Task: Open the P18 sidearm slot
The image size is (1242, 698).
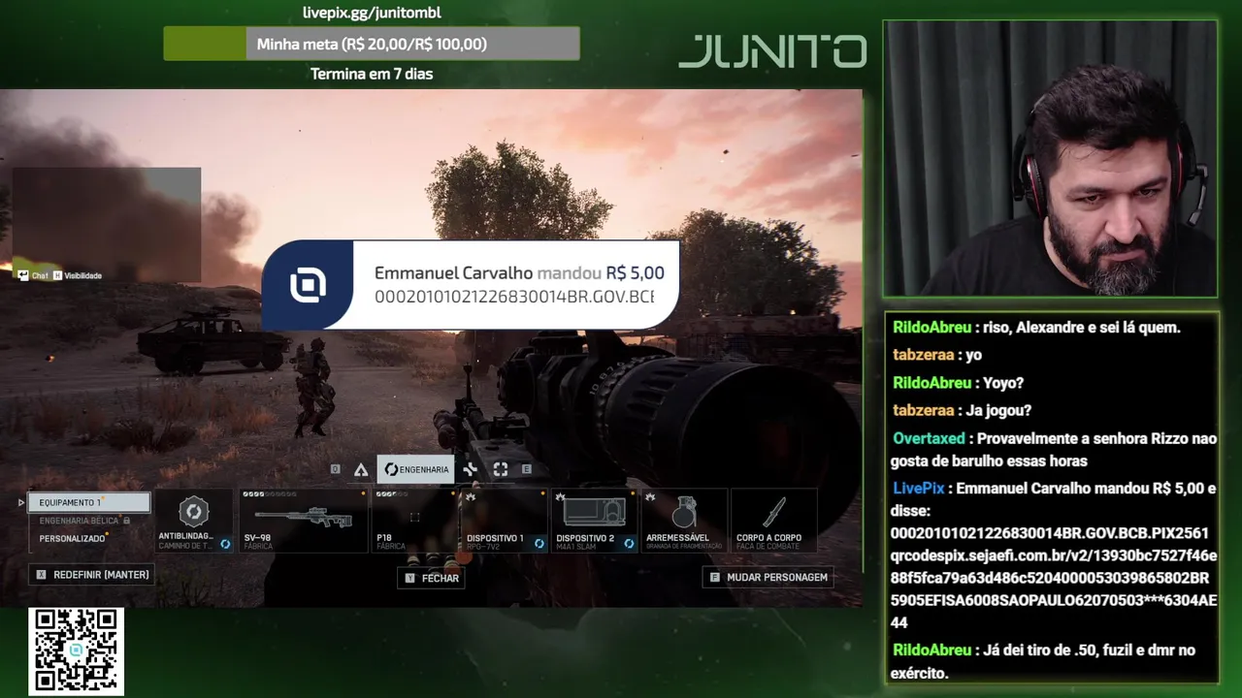Action: coord(414,521)
